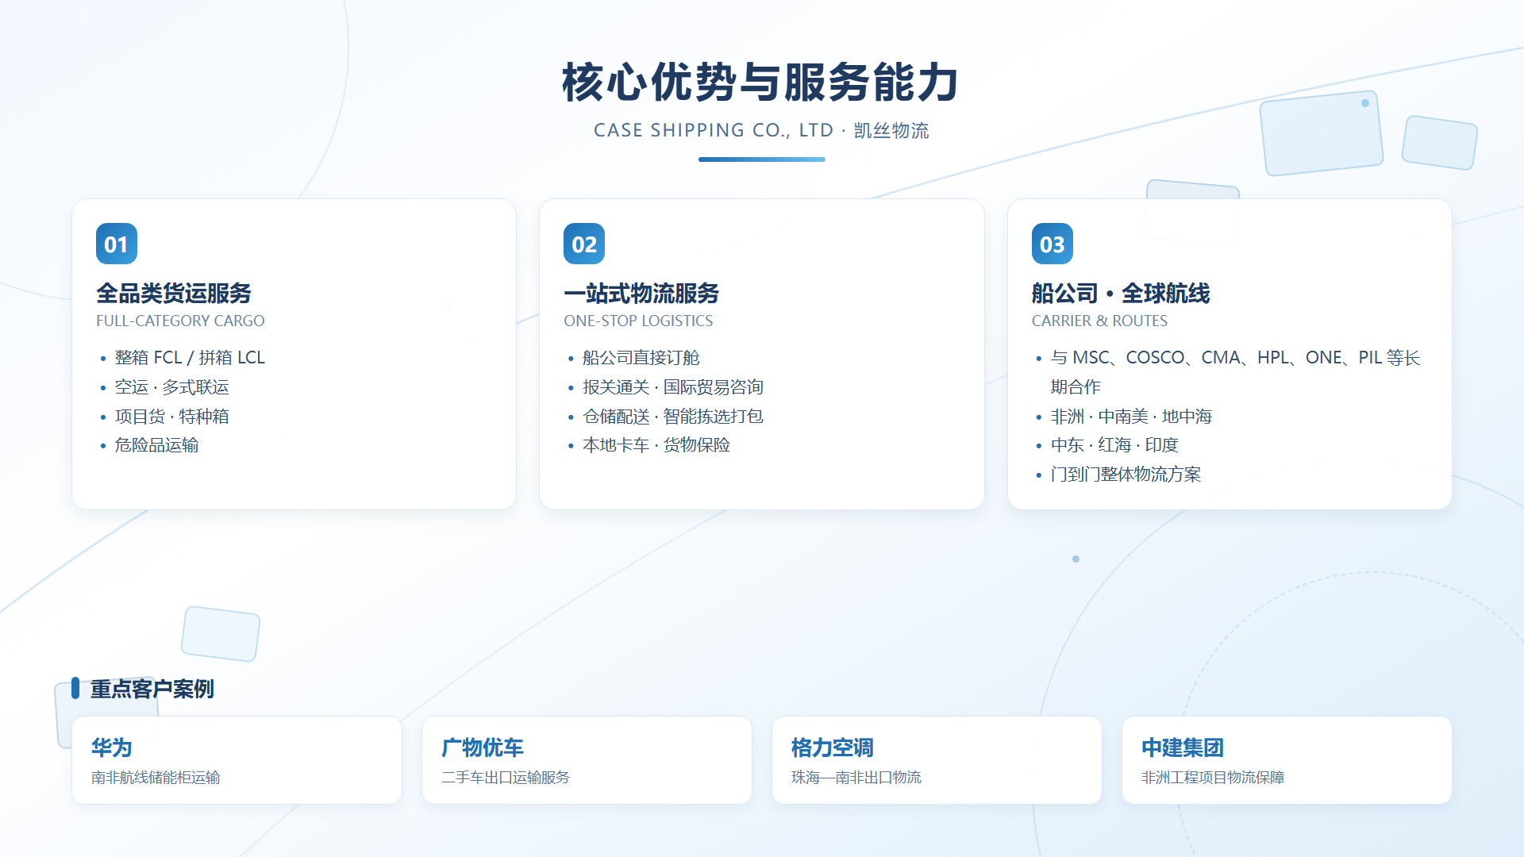This screenshot has width=1524, height=857.
Task: Click the bullet 本地卡车 · 货物保险
Action: pos(656,445)
